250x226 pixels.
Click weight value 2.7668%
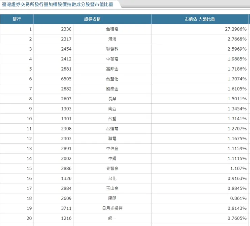237,39
